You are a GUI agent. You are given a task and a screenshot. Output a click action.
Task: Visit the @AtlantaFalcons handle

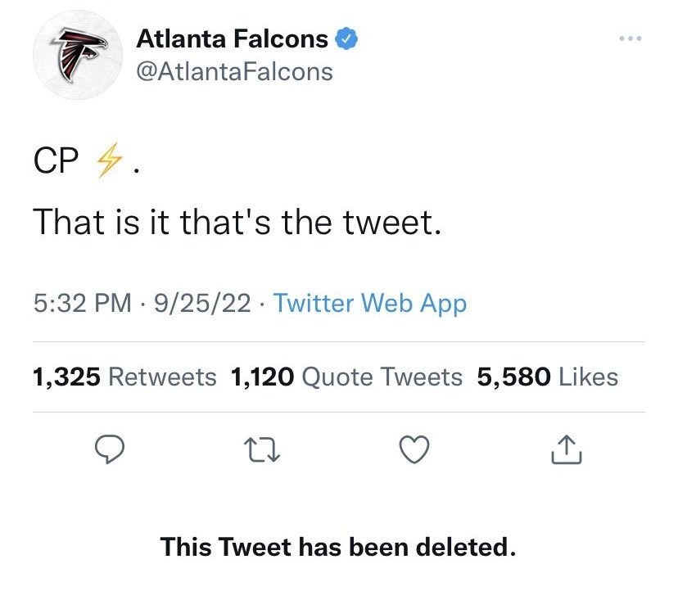coord(233,71)
